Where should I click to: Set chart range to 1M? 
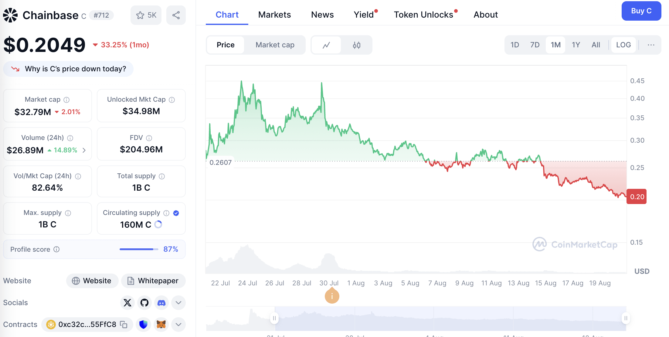(555, 45)
